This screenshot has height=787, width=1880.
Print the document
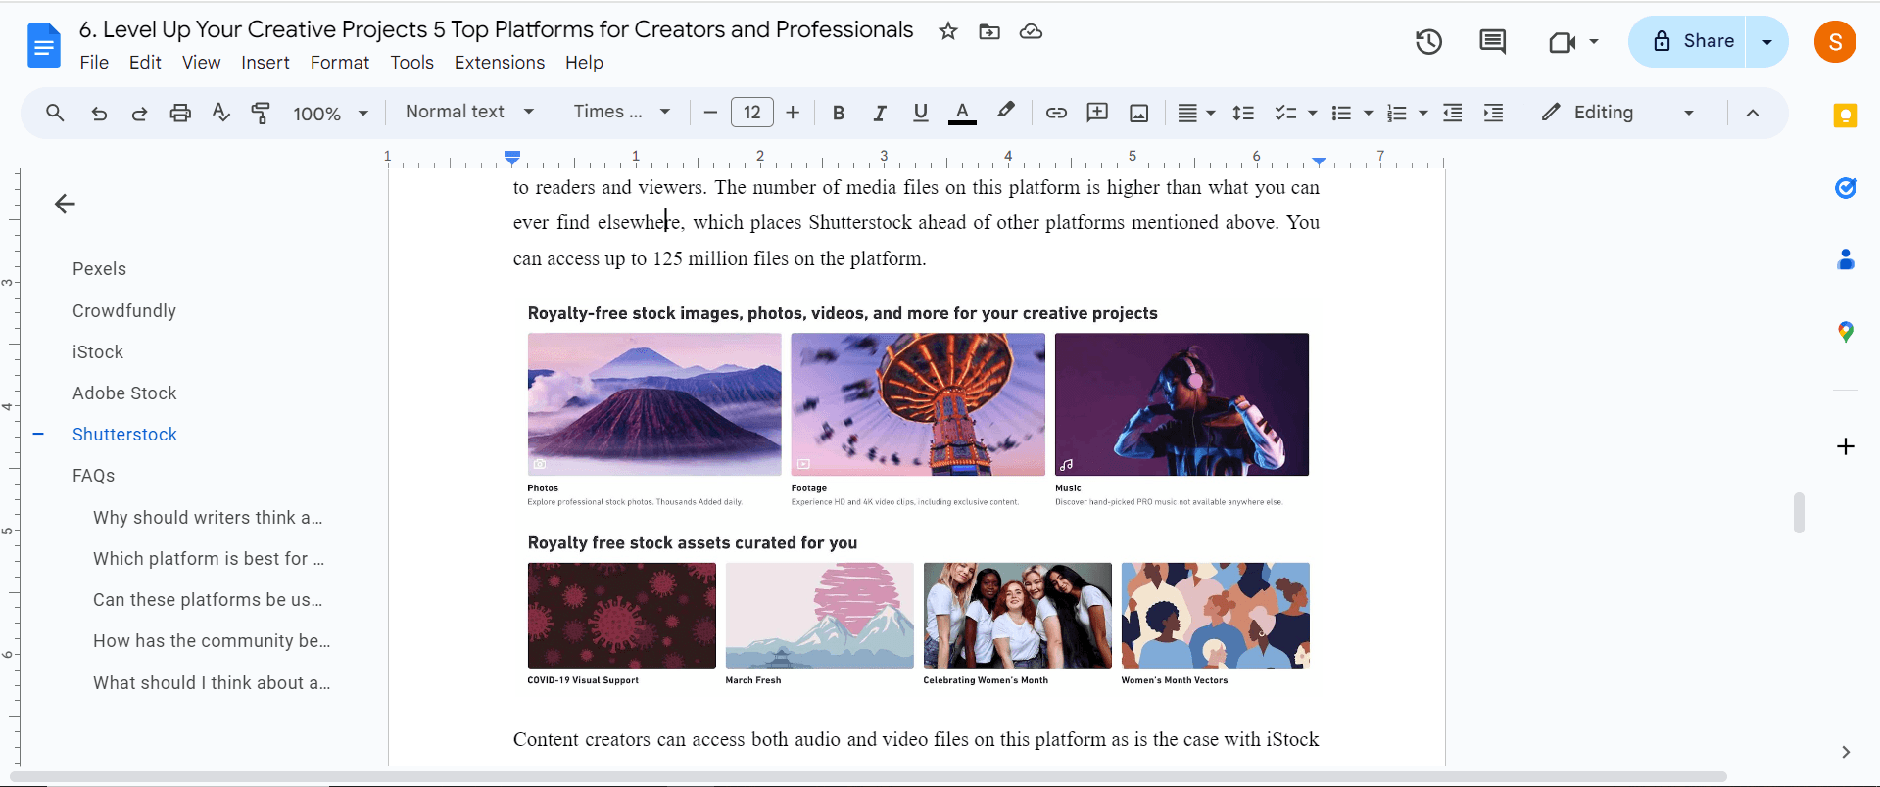[x=180, y=113]
